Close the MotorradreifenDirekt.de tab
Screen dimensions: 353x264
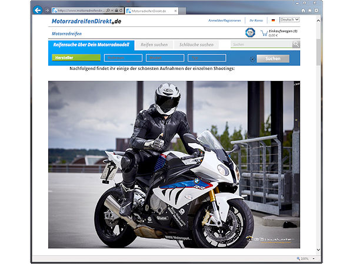click(175, 11)
